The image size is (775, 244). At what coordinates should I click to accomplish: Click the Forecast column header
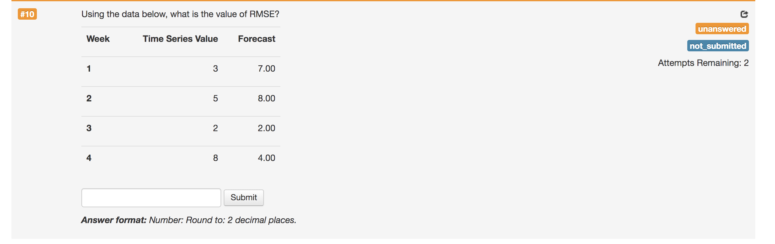point(256,39)
